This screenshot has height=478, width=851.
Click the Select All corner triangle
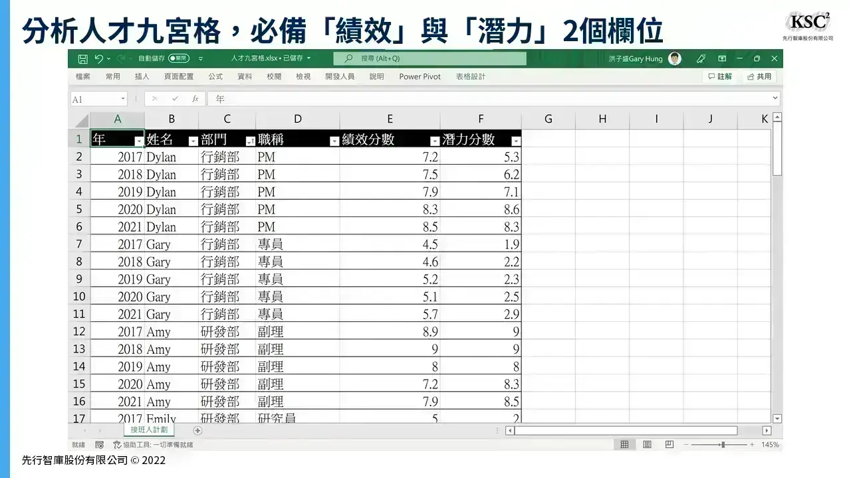(80, 120)
